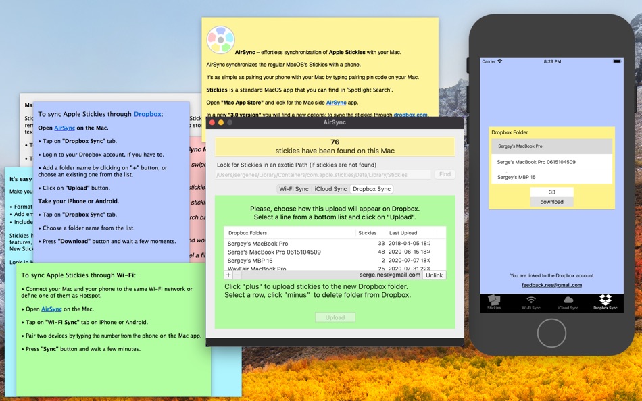Click the serge.nes@gmail.com account label
Screen dimensions: 642x401
point(390,275)
